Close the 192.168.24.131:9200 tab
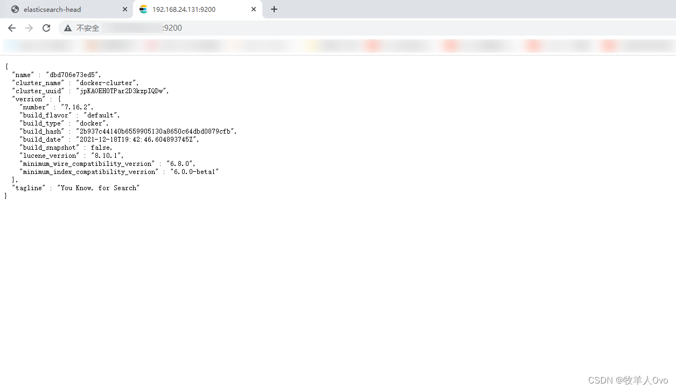 click(x=253, y=9)
